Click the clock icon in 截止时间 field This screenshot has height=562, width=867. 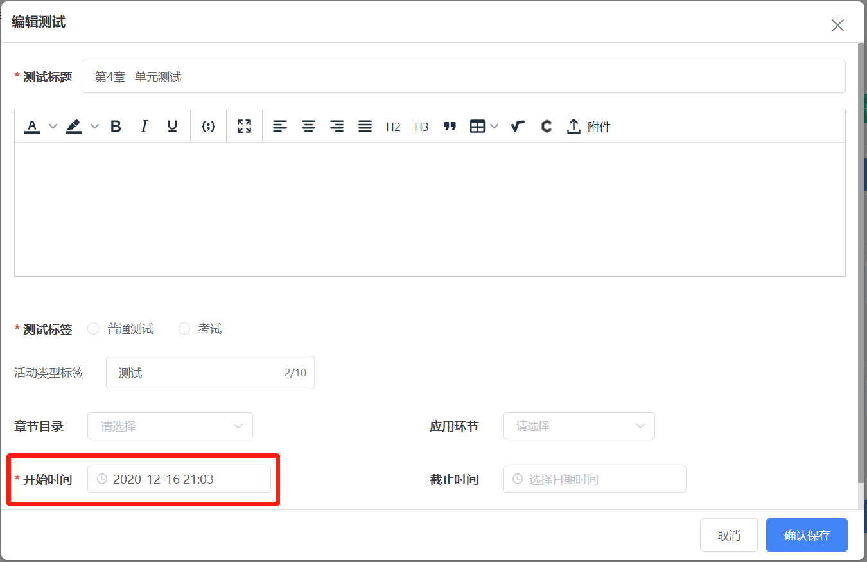tap(518, 479)
